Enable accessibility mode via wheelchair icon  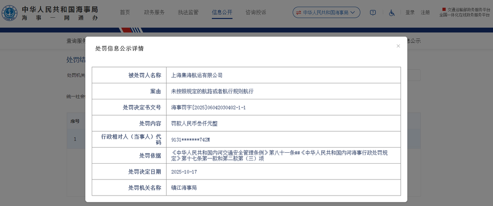pyautogui.click(x=392, y=13)
